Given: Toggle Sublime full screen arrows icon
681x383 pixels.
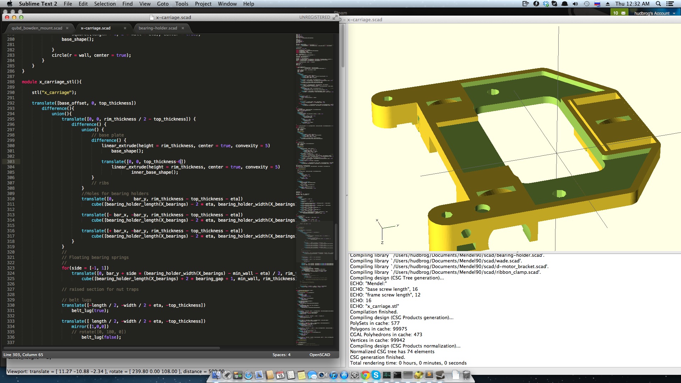Looking at the screenshot, I should [334, 17].
